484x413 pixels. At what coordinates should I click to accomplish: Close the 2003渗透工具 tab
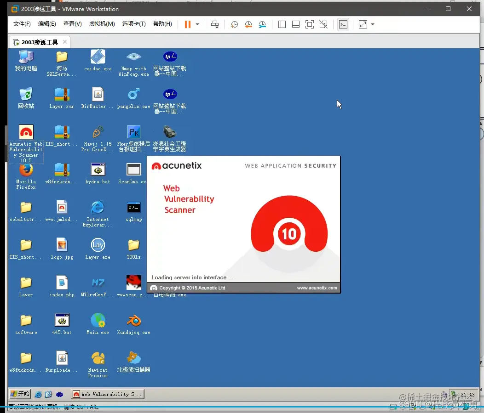point(64,42)
